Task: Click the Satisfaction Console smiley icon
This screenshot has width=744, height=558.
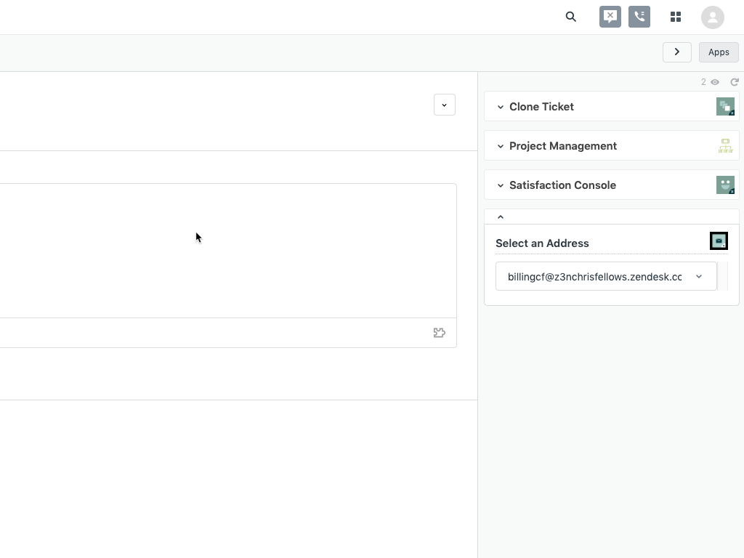Action: [x=725, y=185]
